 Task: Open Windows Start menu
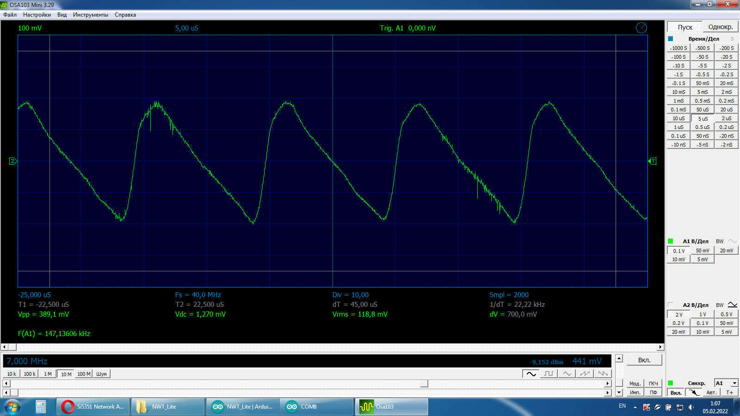(12, 407)
